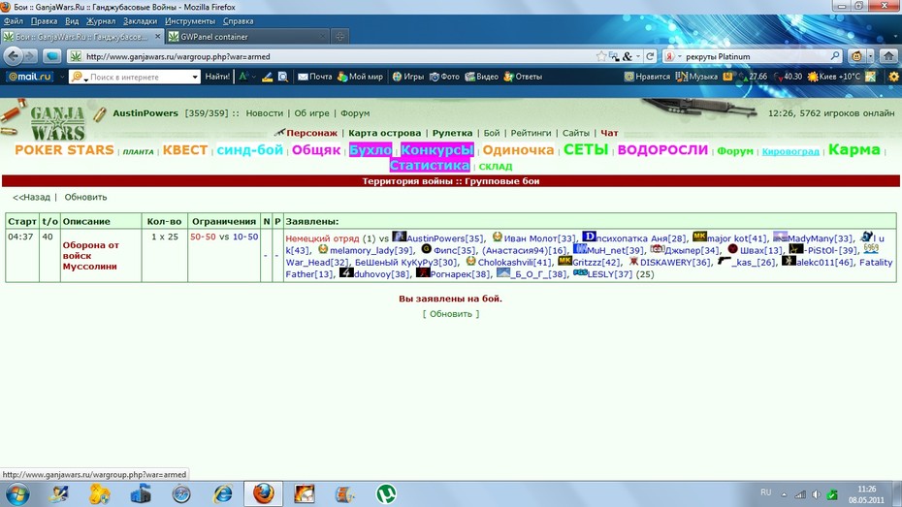Reload page with the refresh icon

click(650, 56)
